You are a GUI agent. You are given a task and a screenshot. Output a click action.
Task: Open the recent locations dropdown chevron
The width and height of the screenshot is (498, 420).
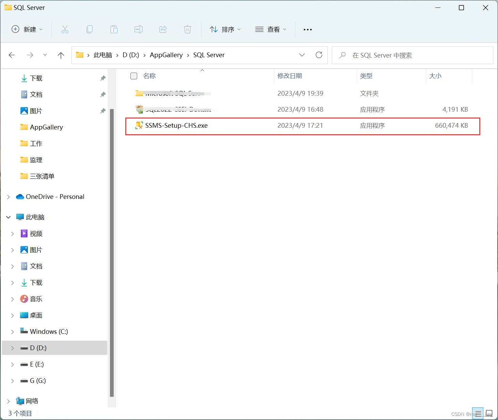[x=45, y=55]
